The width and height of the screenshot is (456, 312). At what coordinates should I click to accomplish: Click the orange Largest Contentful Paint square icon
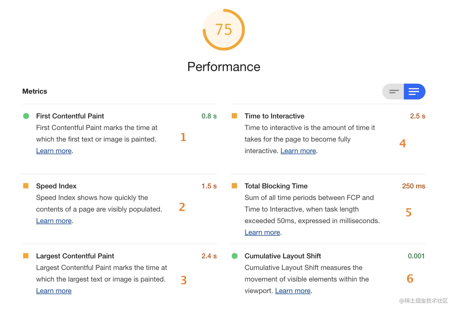[26, 256]
